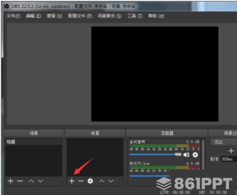This screenshot has height=195, width=237.
Task: Add scene transition with plus icon
Action: tap(231, 151)
